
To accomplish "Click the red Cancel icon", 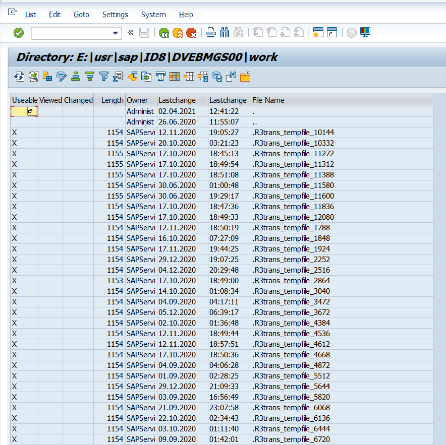I will (191, 33).
